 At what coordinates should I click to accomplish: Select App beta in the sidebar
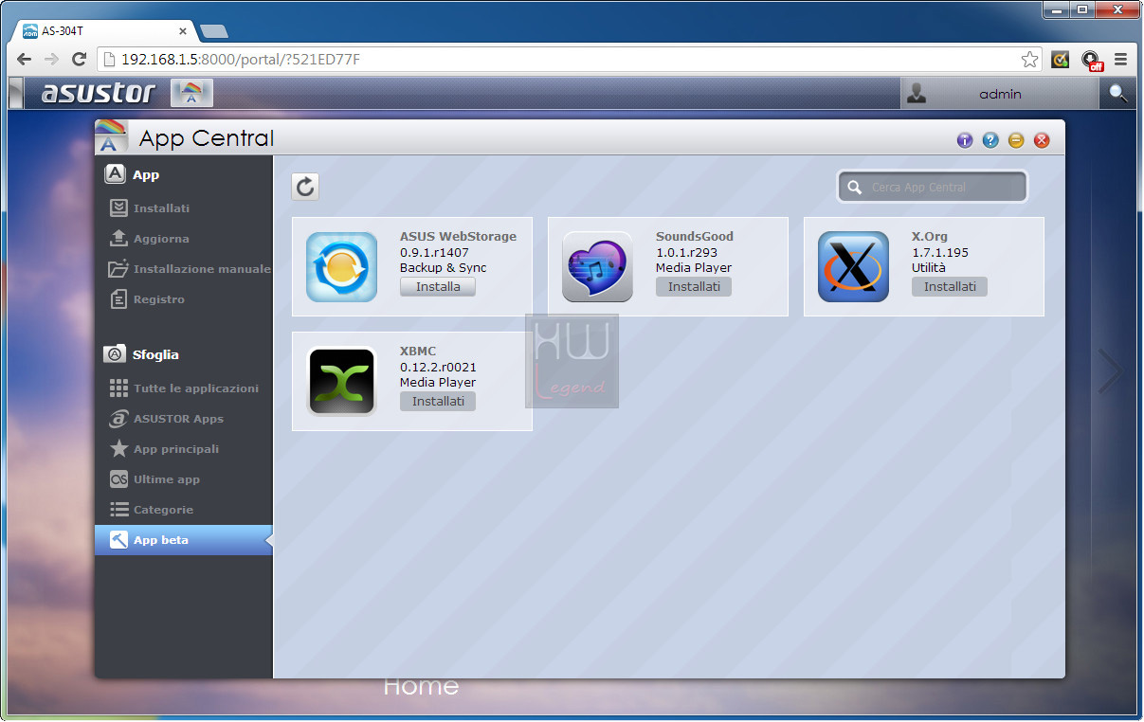(x=184, y=540)
